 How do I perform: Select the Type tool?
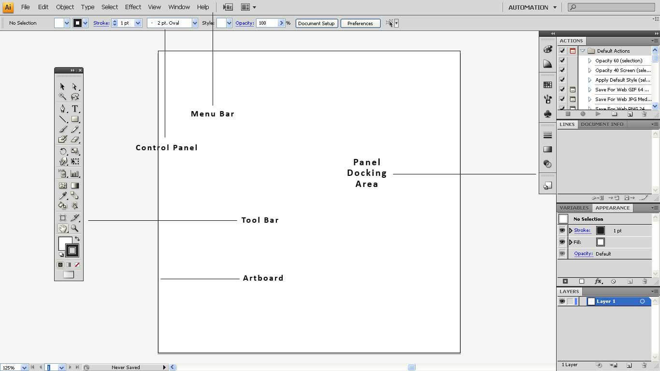tap(75, 109)
